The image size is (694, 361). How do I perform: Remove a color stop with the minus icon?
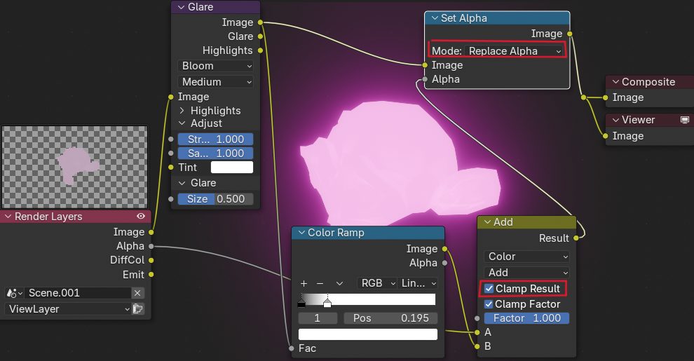320,283
